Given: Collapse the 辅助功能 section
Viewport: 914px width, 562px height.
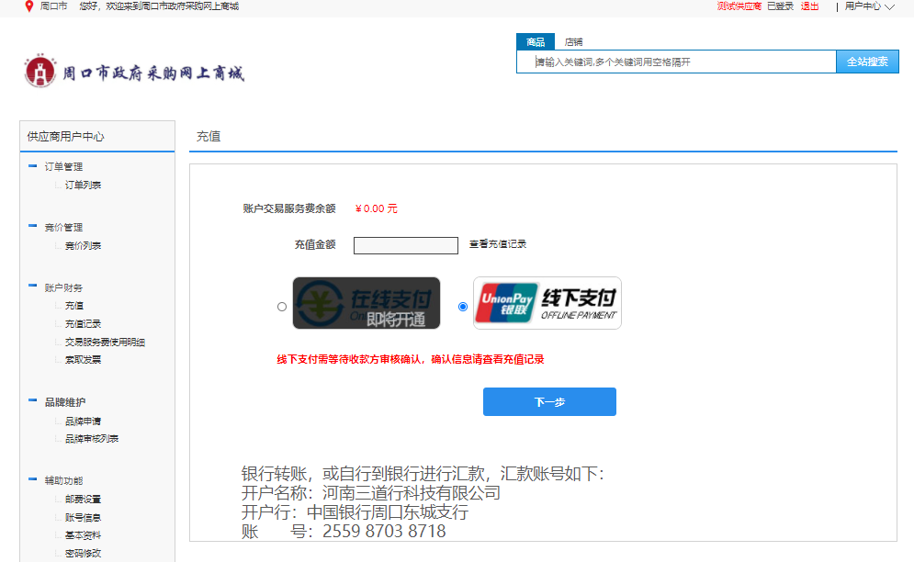Looking at the screenshot, I should pyautogui.click(x=33, y=479).
